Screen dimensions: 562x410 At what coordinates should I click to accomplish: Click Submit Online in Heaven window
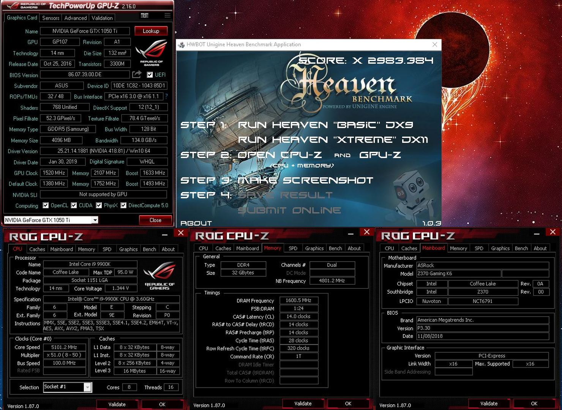click(289, 210)
